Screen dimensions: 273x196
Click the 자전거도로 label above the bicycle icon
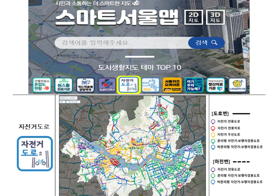[x=34, y=127]
